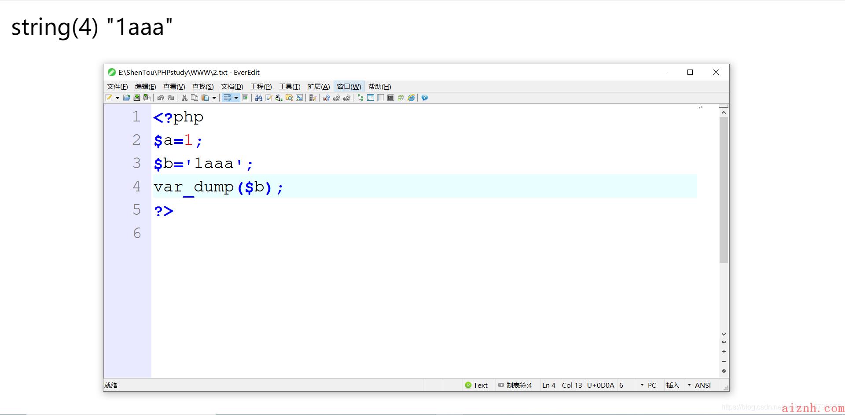Toggle the word wrap button

(227, 98)
